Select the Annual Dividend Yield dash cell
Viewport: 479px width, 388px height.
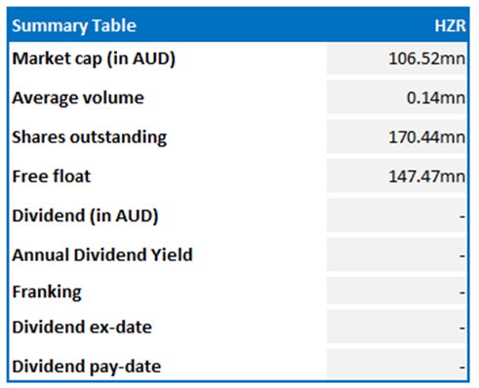(397, 254)
